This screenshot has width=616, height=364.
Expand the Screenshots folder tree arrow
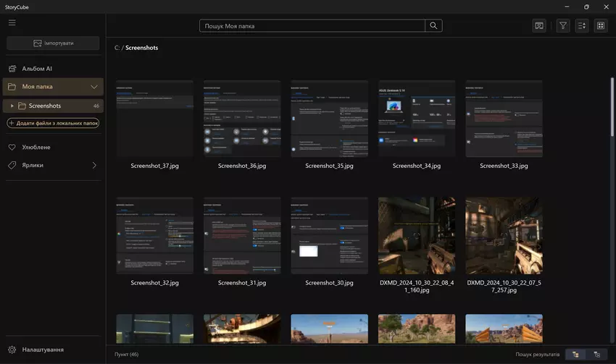click(x=12, y=106)
